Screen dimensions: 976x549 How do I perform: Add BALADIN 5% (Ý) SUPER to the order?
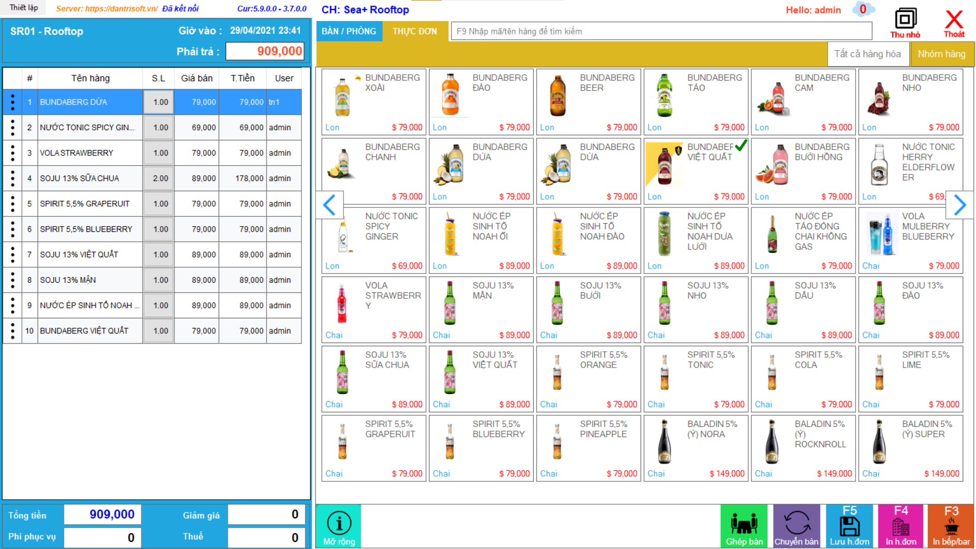[x=911, y=448]
